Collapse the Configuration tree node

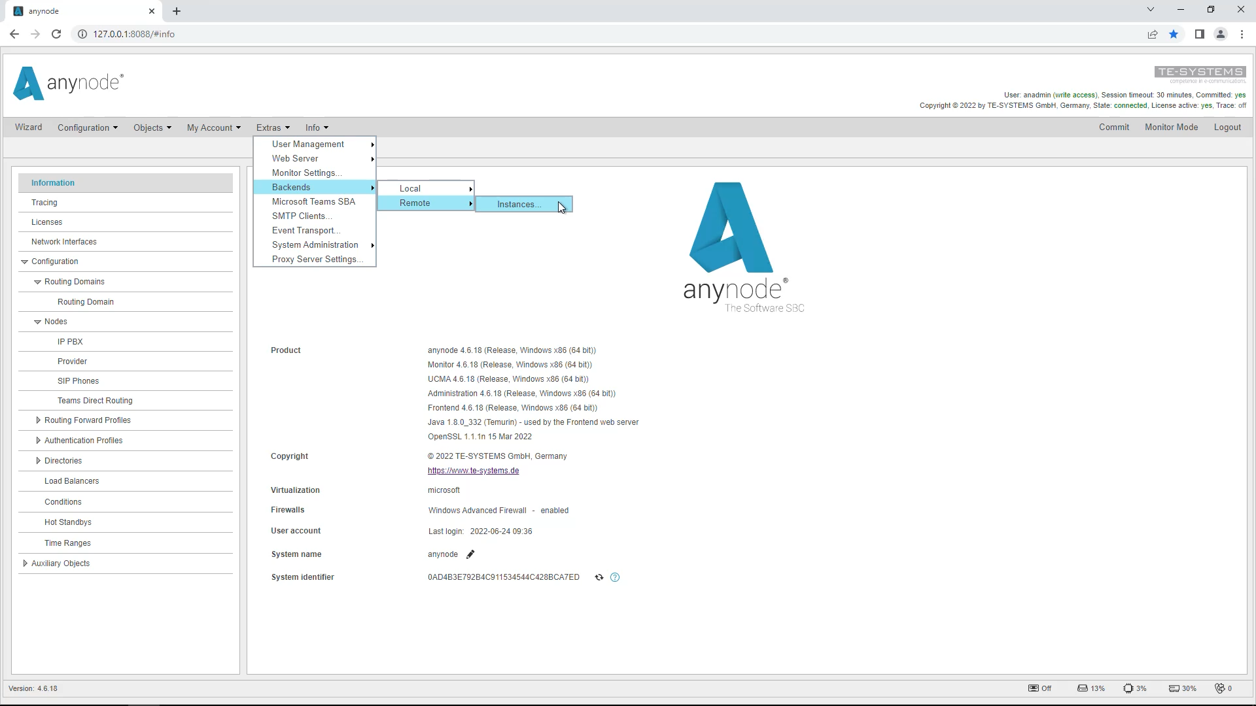[24, 261]
